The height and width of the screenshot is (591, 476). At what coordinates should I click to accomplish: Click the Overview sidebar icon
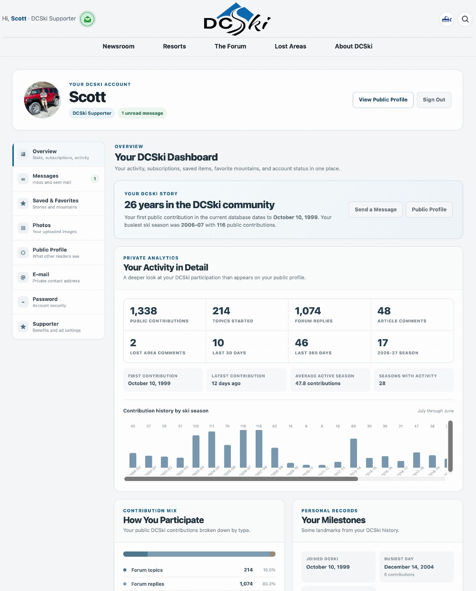[x=23, y=154]
